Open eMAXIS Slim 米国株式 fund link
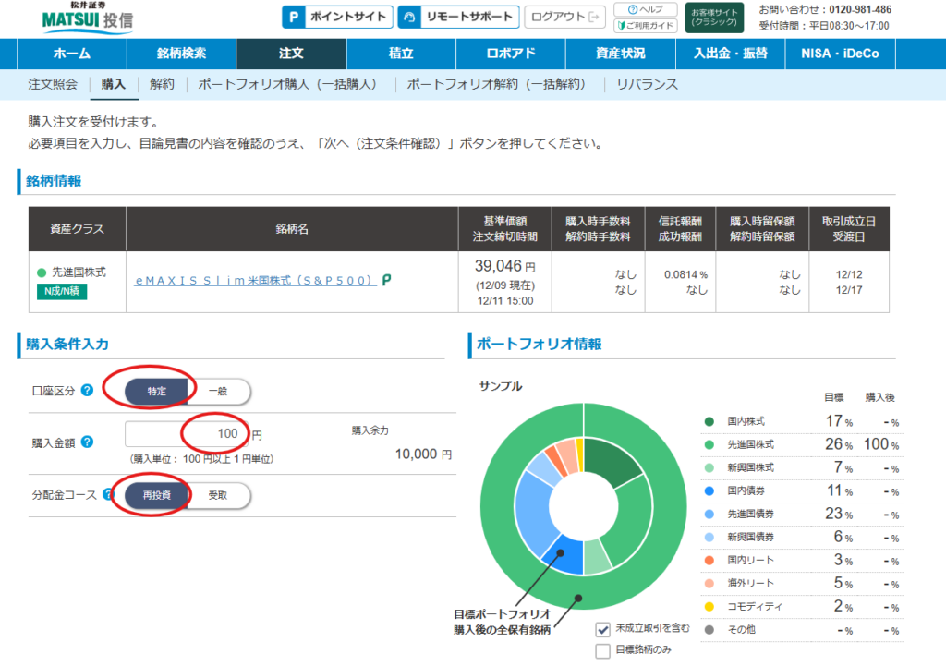This screenshot has width=946, height=666. (255, 280)
